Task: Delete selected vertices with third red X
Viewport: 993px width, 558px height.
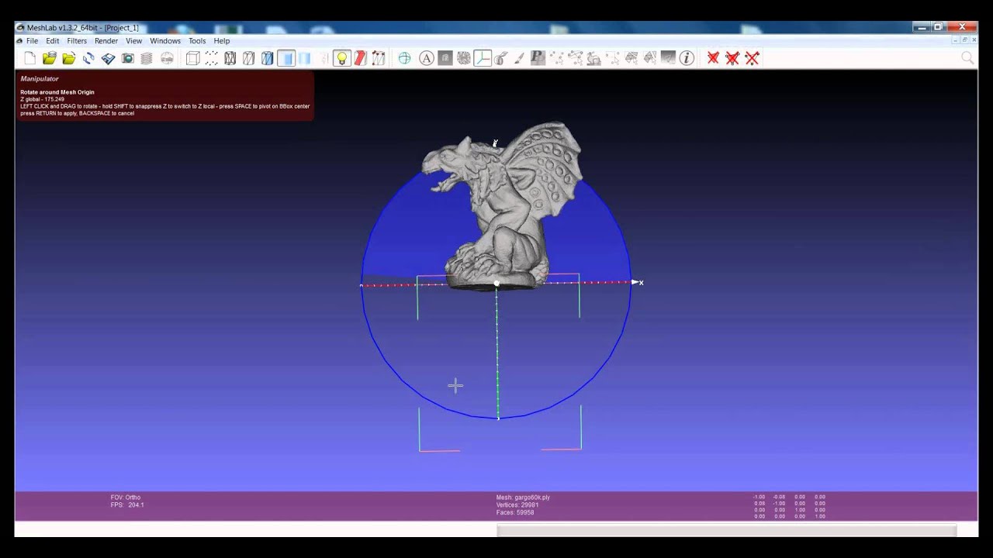Action: coord(752,58)
